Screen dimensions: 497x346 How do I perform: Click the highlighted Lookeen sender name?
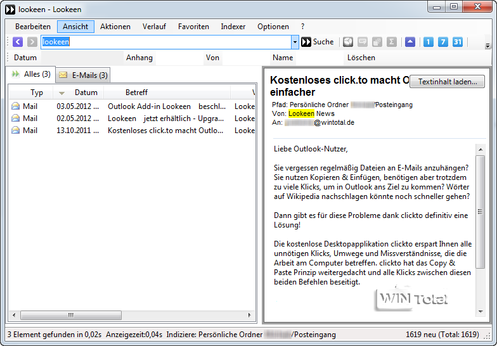pyautogui.click(x=301, y=113)
